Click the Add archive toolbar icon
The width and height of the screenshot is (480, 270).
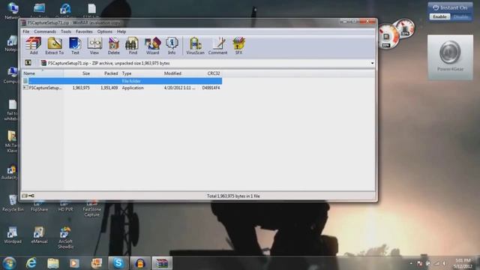[33, 46]
